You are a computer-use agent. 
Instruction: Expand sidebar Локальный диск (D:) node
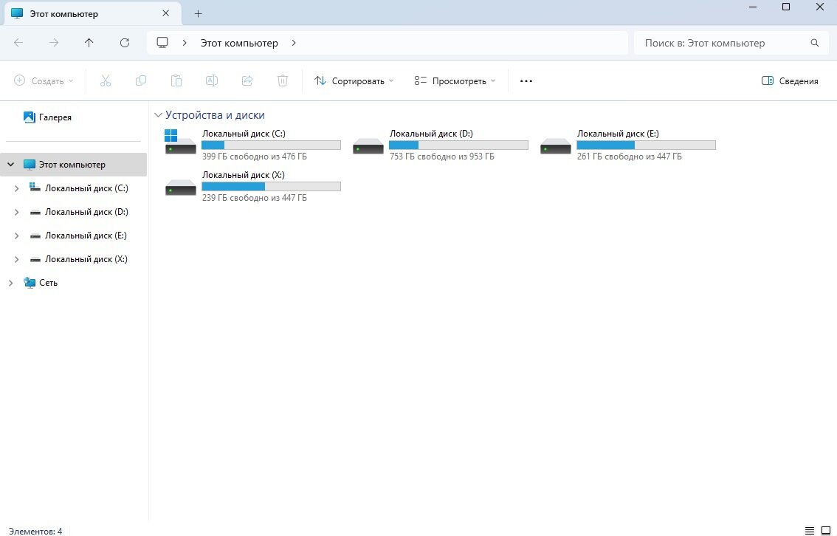pyautogui.click(x=16, y=212)
